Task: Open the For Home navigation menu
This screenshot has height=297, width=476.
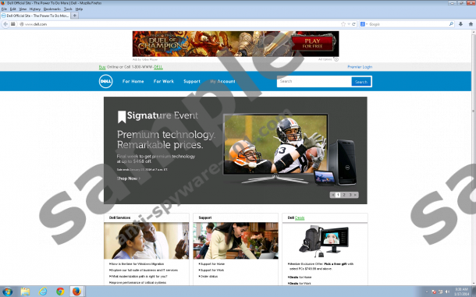Action: [133, 81]
